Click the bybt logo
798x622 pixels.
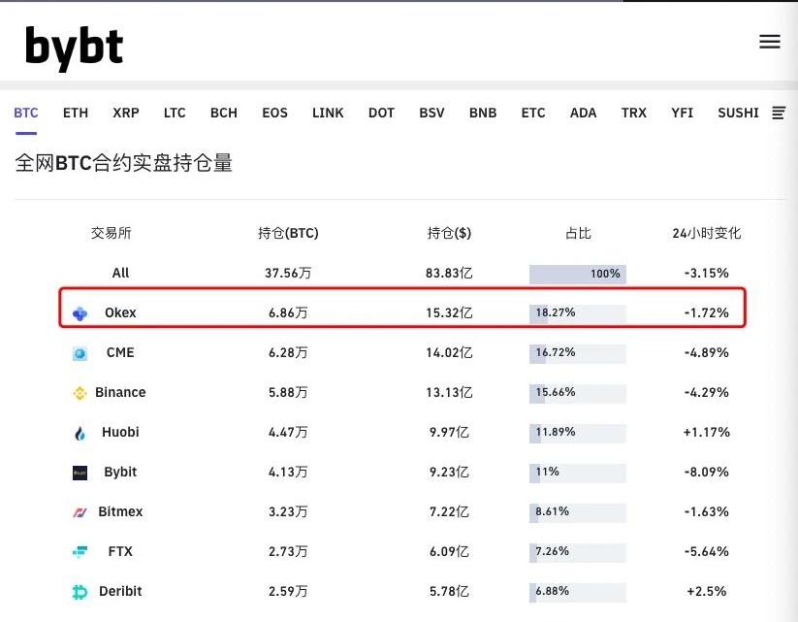coord(75,47)
